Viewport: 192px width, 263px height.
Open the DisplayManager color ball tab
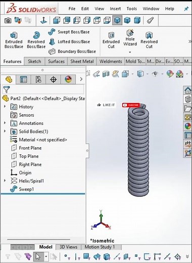(68, 79)
